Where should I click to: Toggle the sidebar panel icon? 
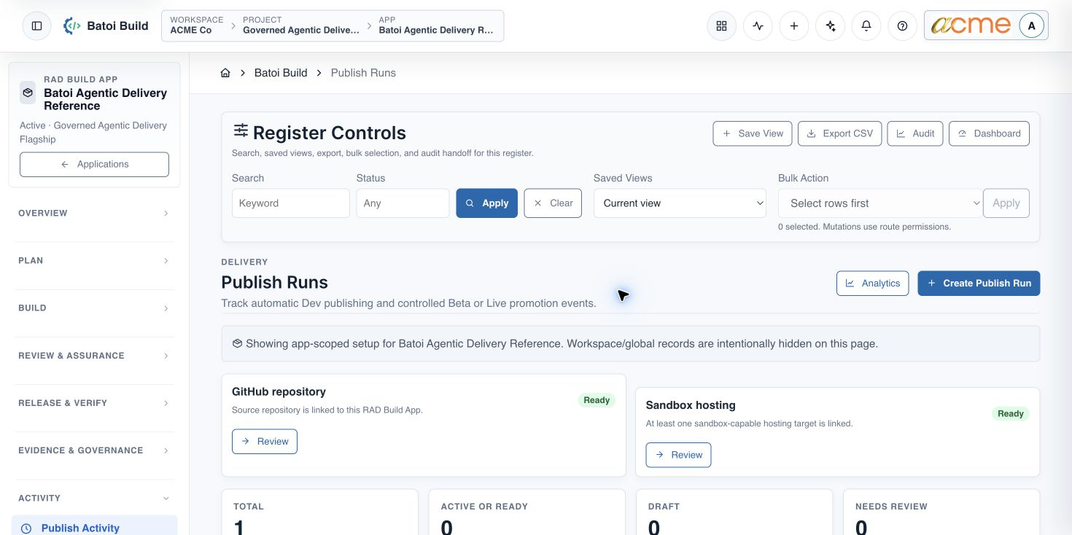36,26
